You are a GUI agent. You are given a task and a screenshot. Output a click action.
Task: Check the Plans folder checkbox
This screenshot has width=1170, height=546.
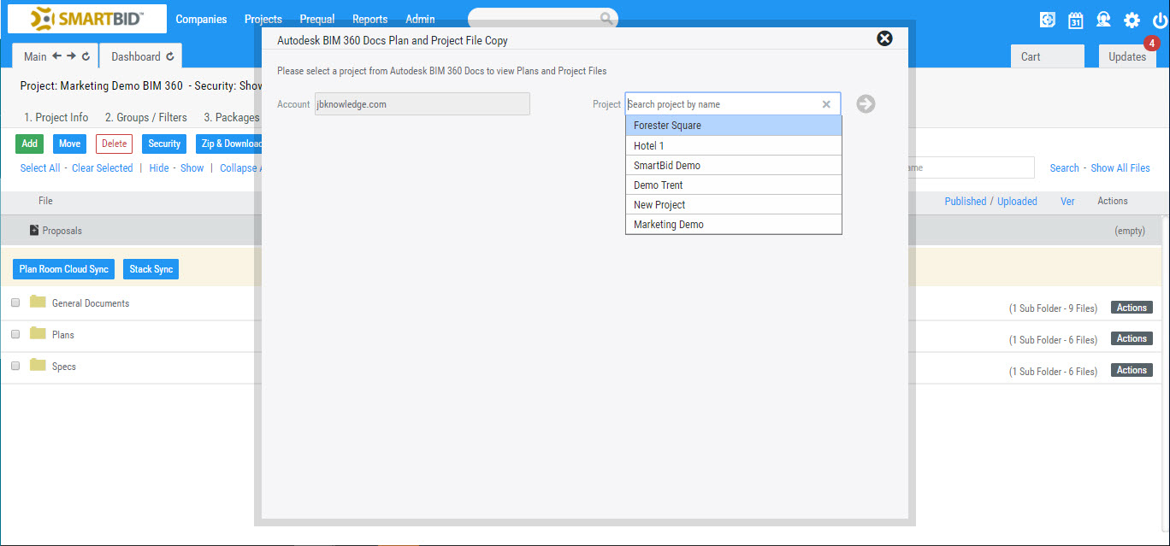coord(15,333)
